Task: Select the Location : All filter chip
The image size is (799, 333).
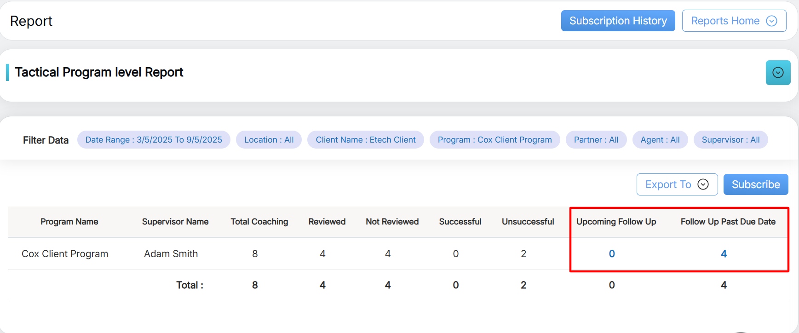Action: coord(269,140)
